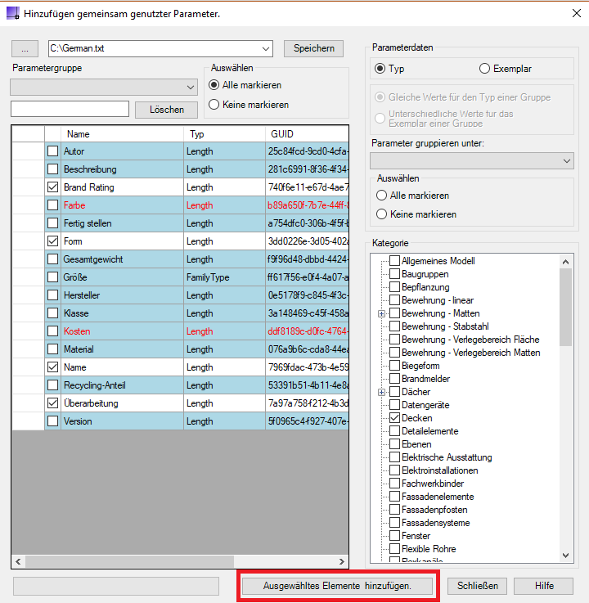Check the Kosten checkbox
Viewport: 589px width, 603px height.
(52, 331)
